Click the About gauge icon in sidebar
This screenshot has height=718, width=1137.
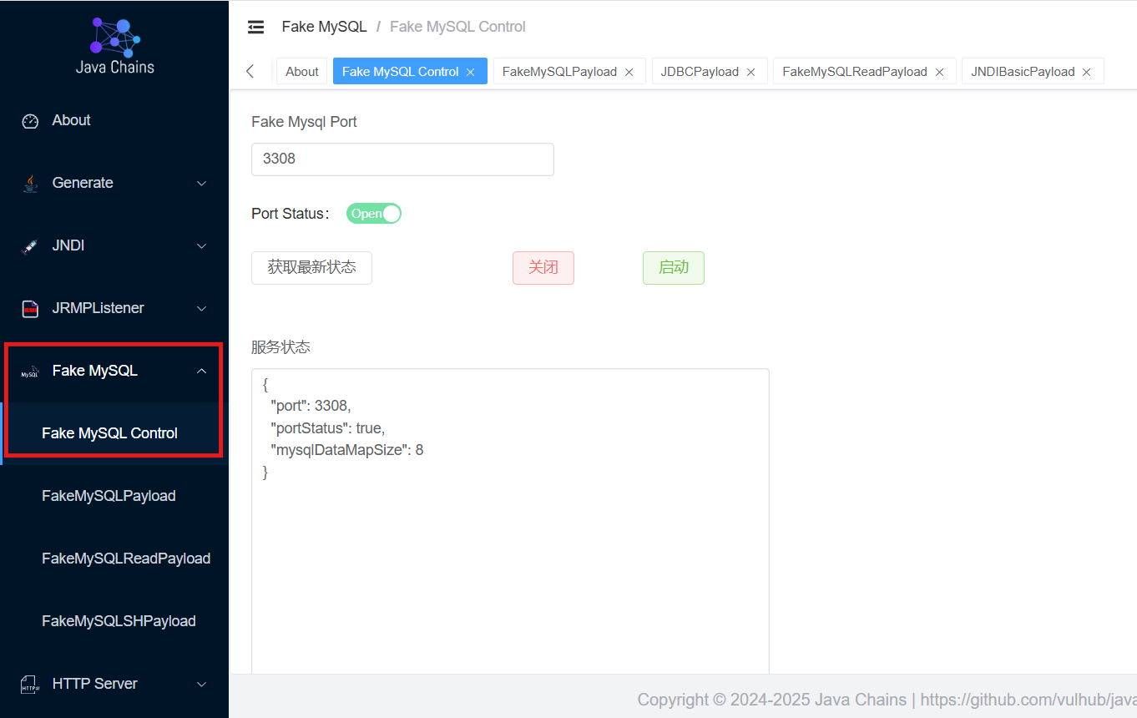point(30,121)
